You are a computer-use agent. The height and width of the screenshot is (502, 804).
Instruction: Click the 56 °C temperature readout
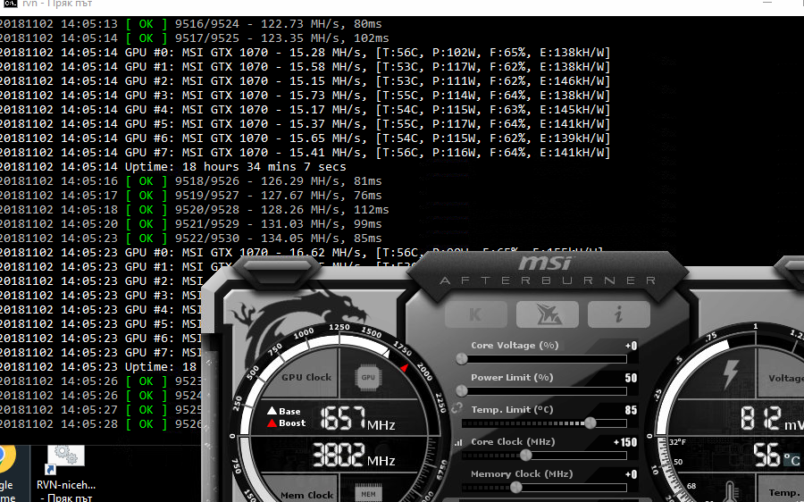[776, 455]
